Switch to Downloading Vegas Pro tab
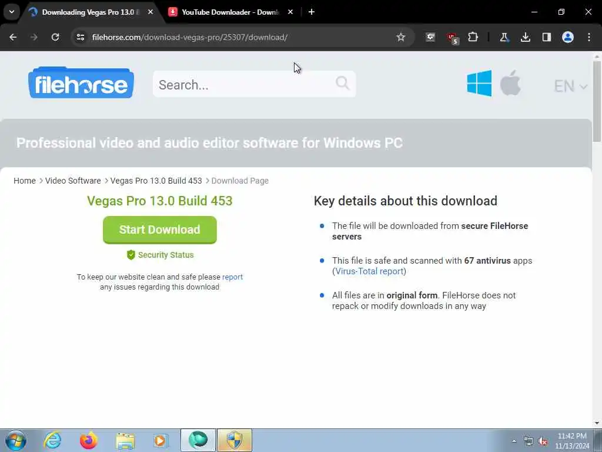This screenshot has height=452, width=602. [88, 12]
